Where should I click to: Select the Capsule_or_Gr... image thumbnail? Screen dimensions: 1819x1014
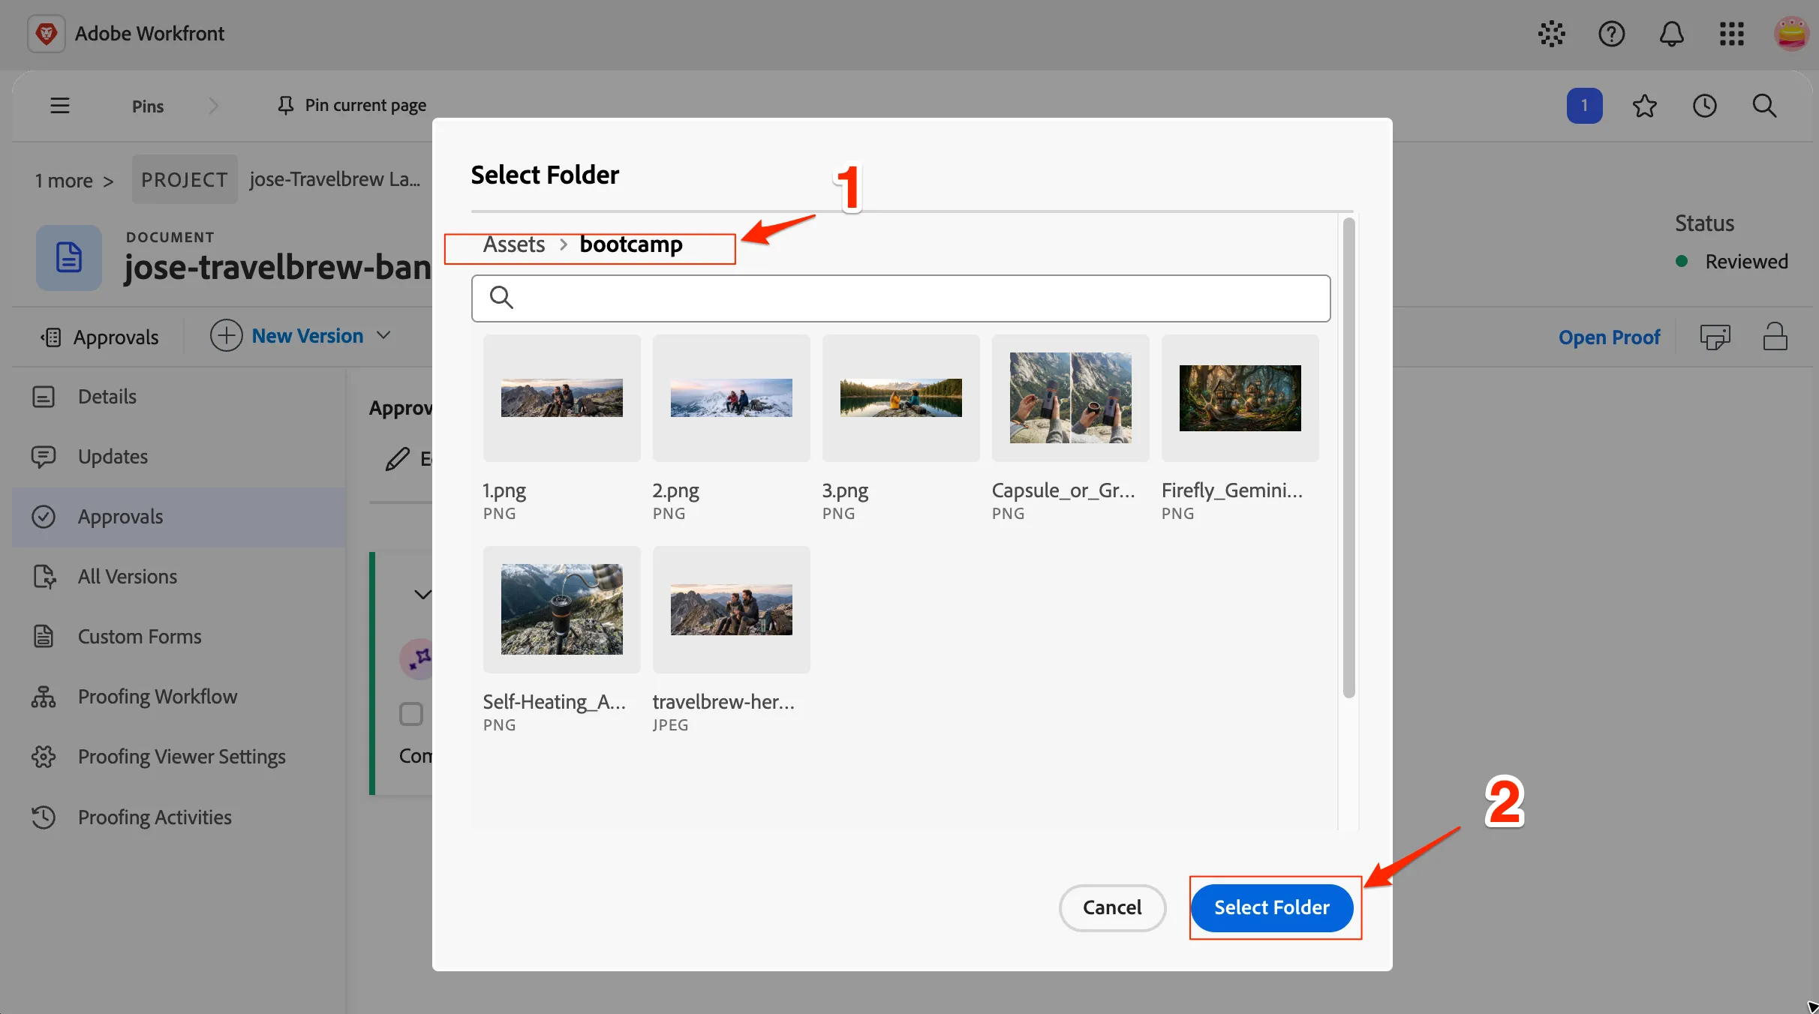1071,398
